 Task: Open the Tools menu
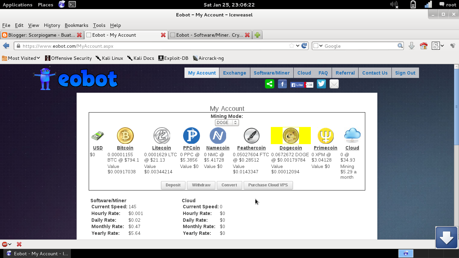click(x=99, y=25)
